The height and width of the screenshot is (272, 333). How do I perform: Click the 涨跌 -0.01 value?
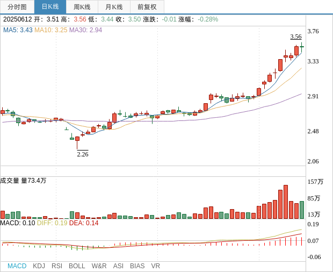coord(169,19)
